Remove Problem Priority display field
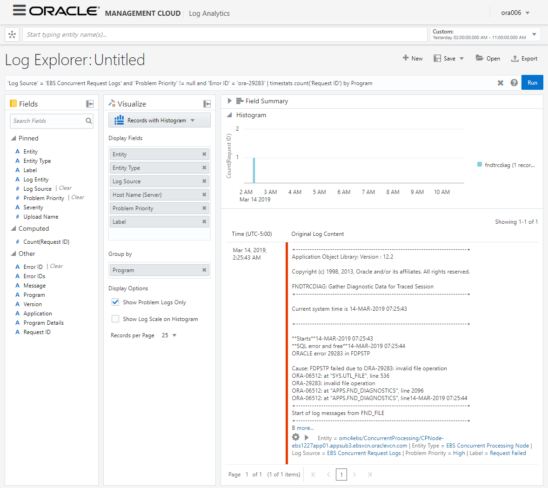Viewport: 548px width, 488px height. click(204, 208)
